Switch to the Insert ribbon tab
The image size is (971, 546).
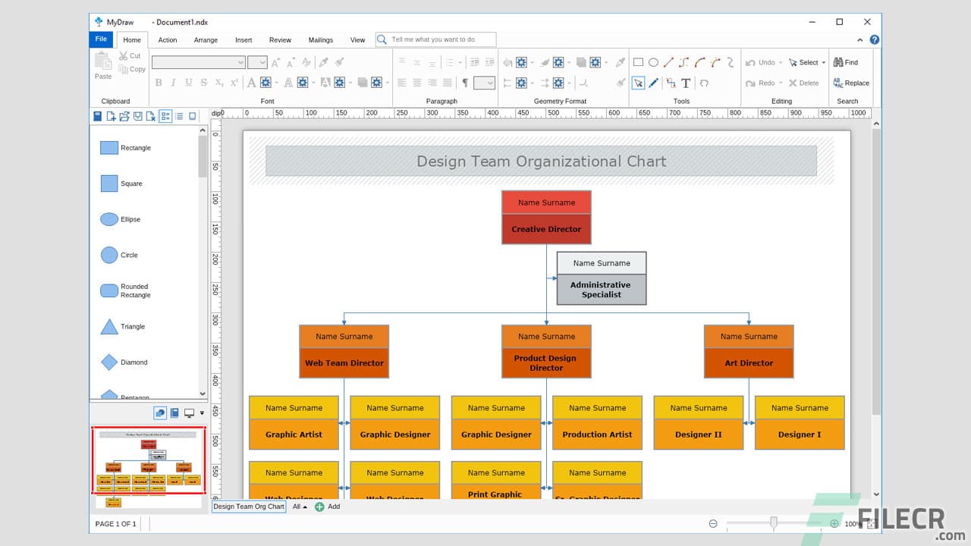[x=244, y=39]
